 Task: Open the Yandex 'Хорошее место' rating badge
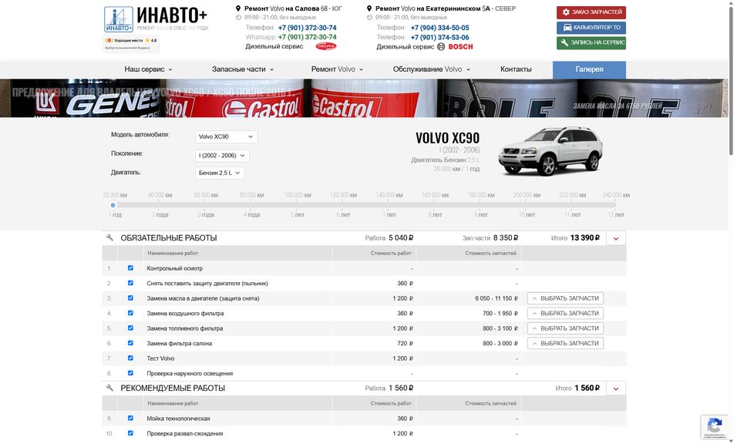tap(131, 43)
